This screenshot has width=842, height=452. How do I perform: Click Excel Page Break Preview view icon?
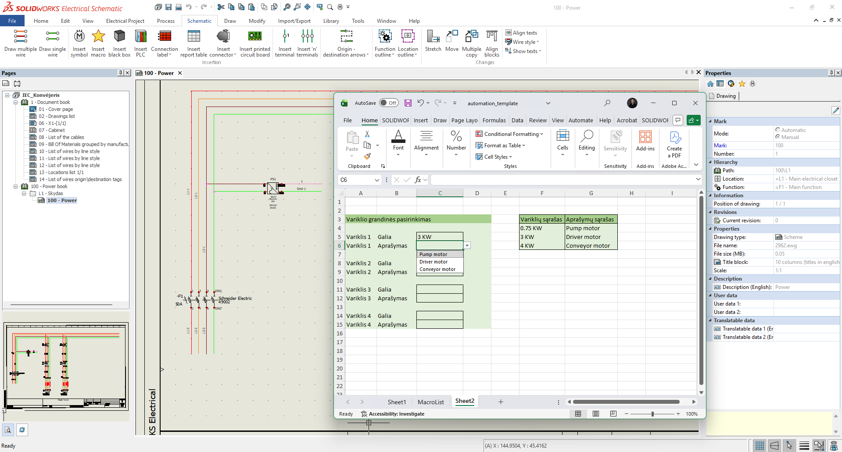click(613, 414)
